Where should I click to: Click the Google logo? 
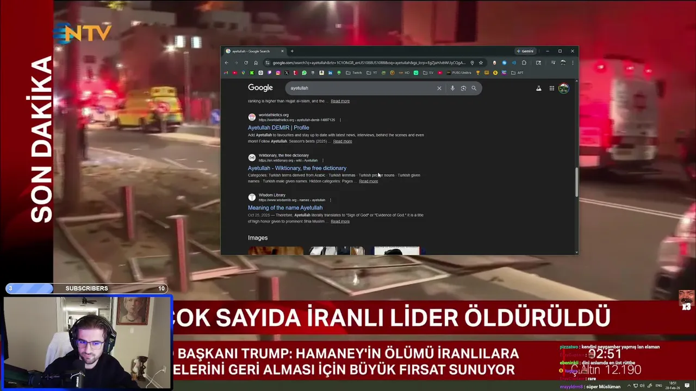coord(260,87)
